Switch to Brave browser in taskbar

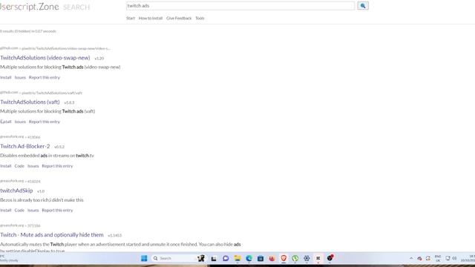(284, 258)
